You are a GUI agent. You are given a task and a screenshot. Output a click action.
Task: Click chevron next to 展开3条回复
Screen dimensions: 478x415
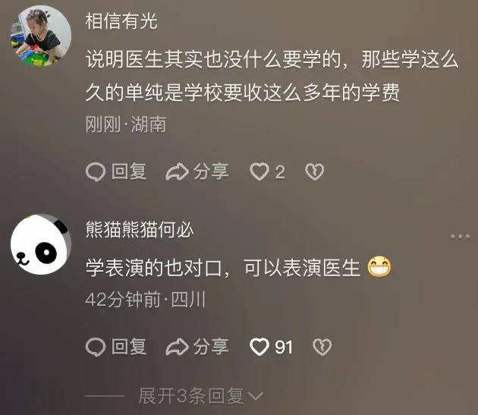(x=256, y=396)
